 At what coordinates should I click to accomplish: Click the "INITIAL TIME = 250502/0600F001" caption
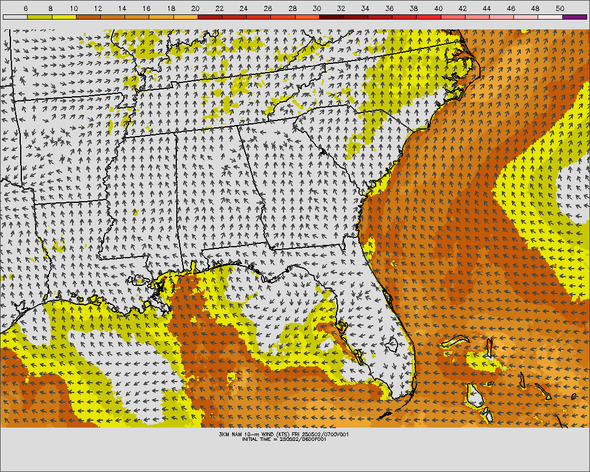[284, 439]
